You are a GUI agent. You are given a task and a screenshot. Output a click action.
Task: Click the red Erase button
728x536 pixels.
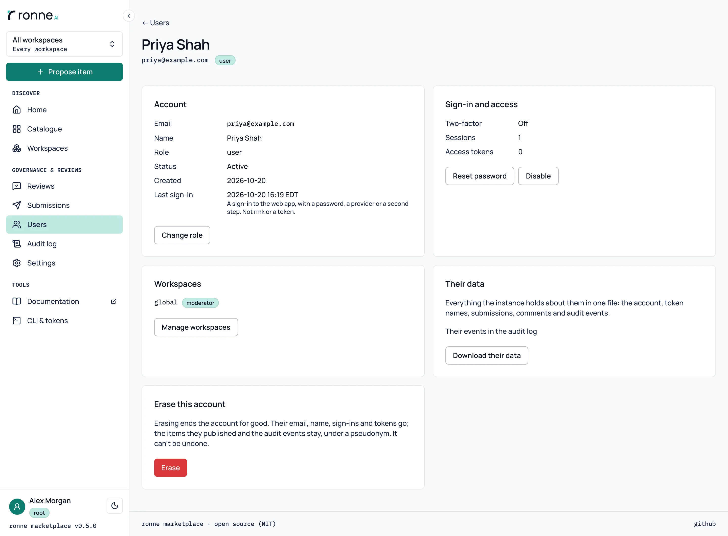pos(170,467)
